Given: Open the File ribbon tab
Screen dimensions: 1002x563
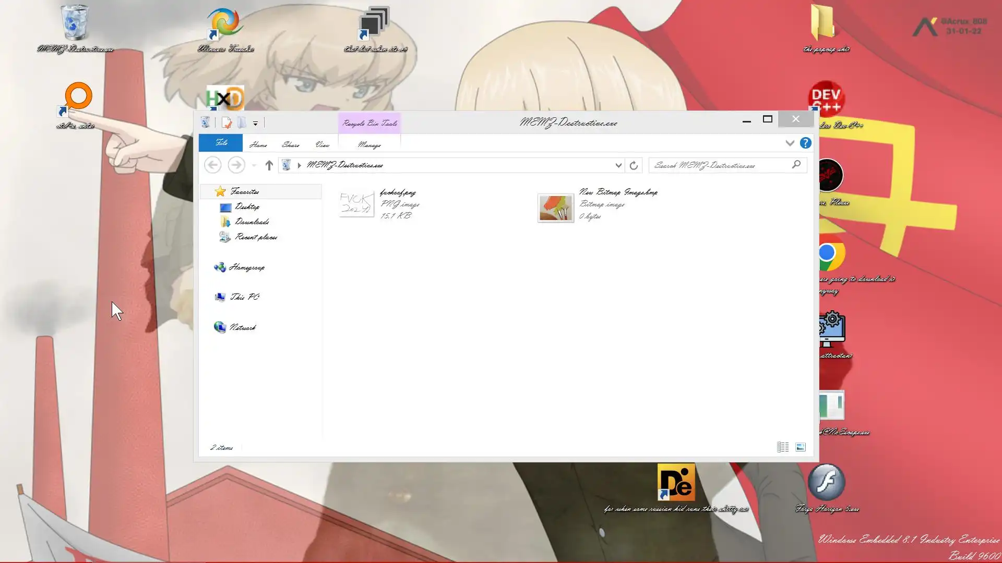Looking at the screenshot, I should click(221, 143).
